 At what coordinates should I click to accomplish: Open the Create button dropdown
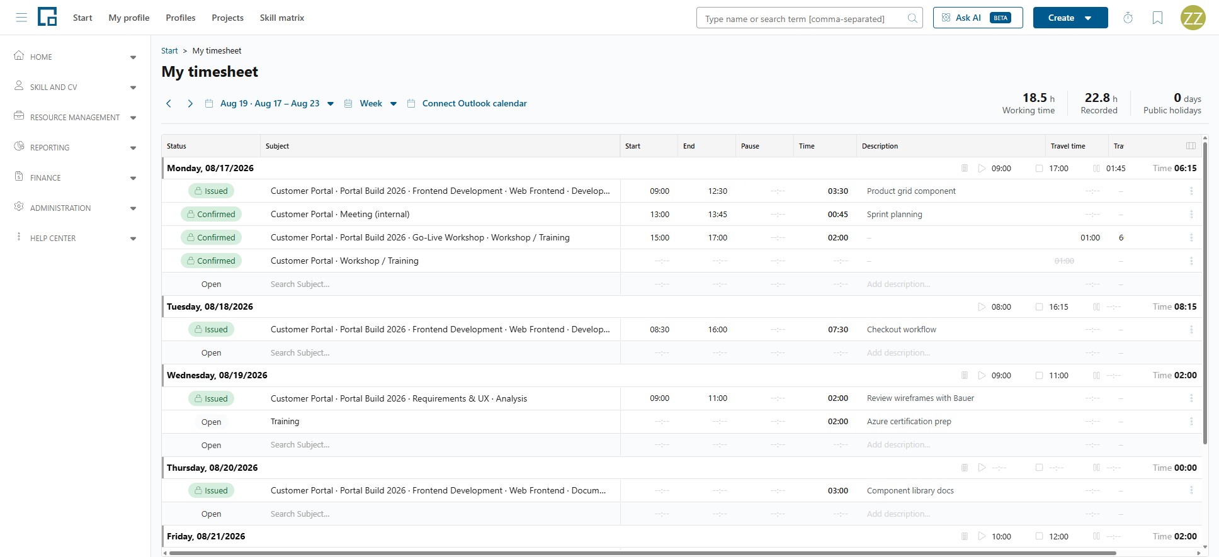click(x=1070, y=18)
